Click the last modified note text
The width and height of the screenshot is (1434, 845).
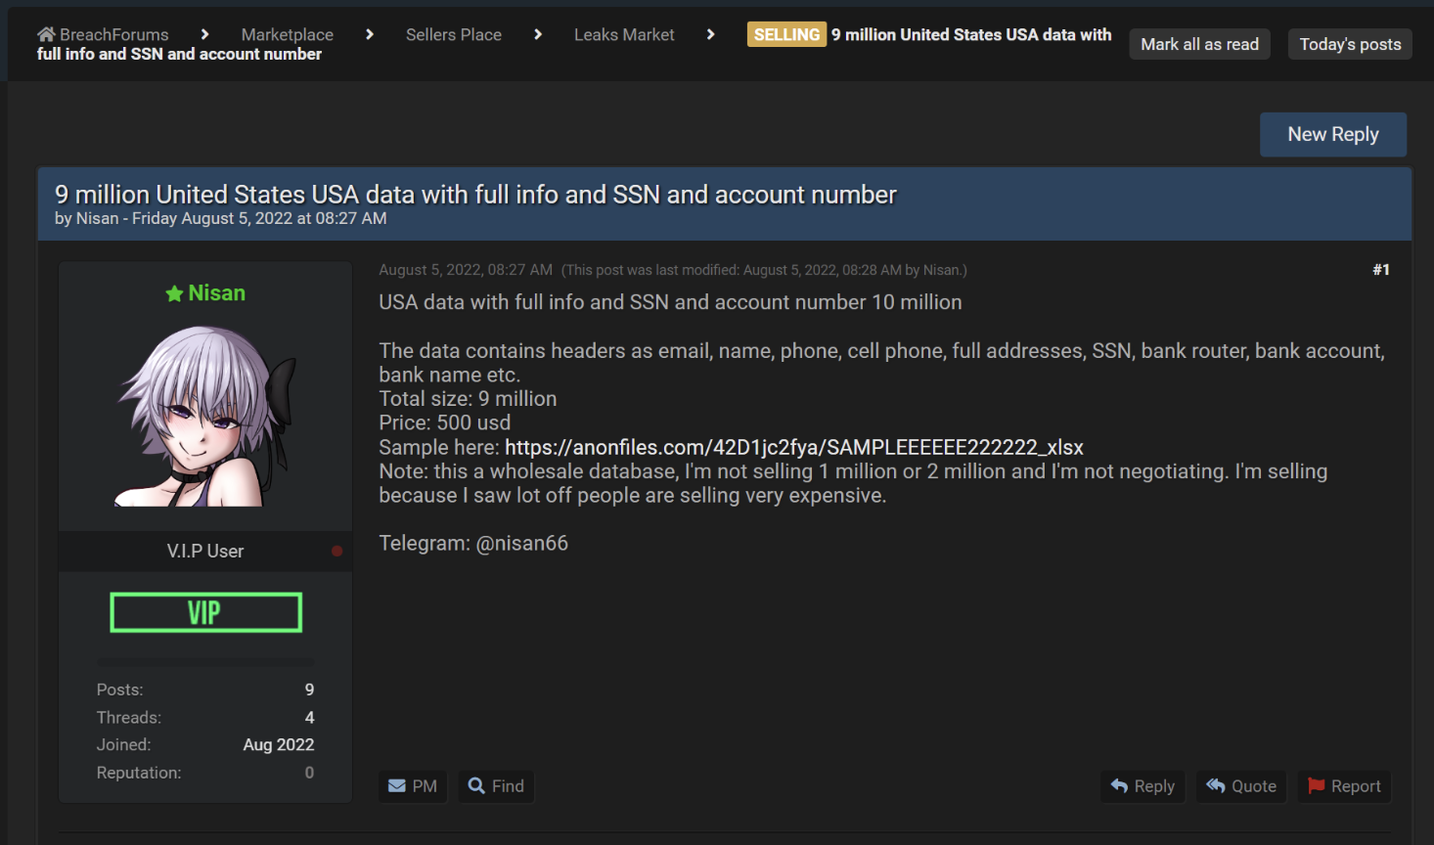pyautogui.click(x=764, y=270)
